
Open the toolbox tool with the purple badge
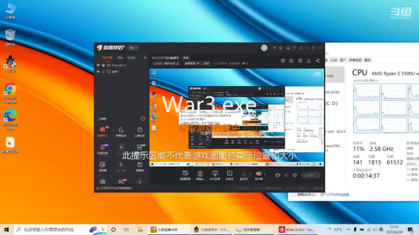pyautogui.click(x=103, y=149)
